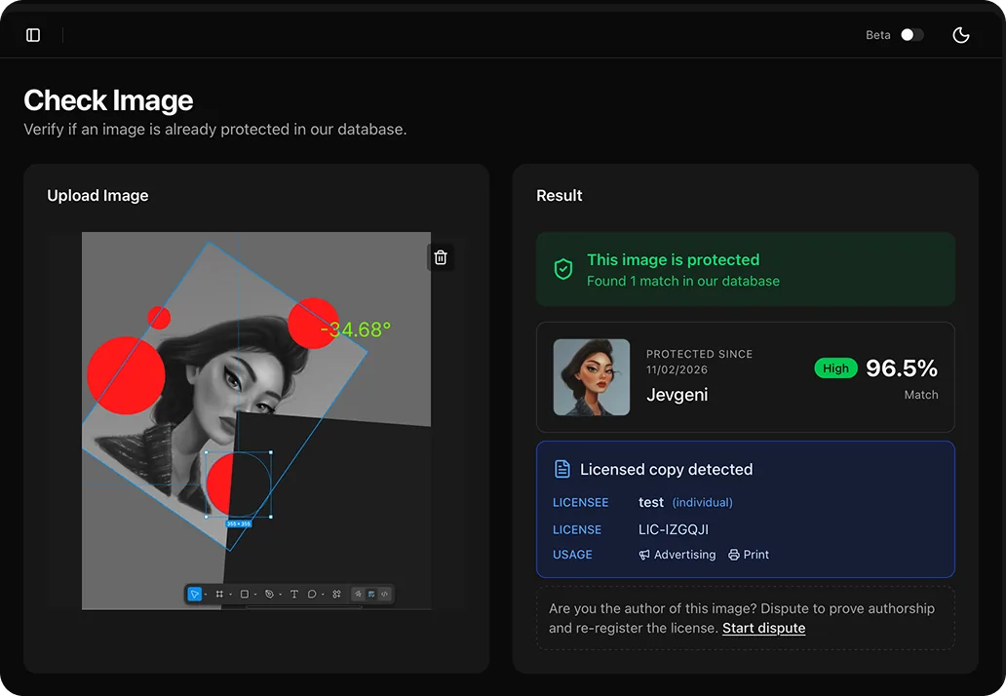Click the green High match badge
The image size is (1006, 696).
[x=835, y=368]
